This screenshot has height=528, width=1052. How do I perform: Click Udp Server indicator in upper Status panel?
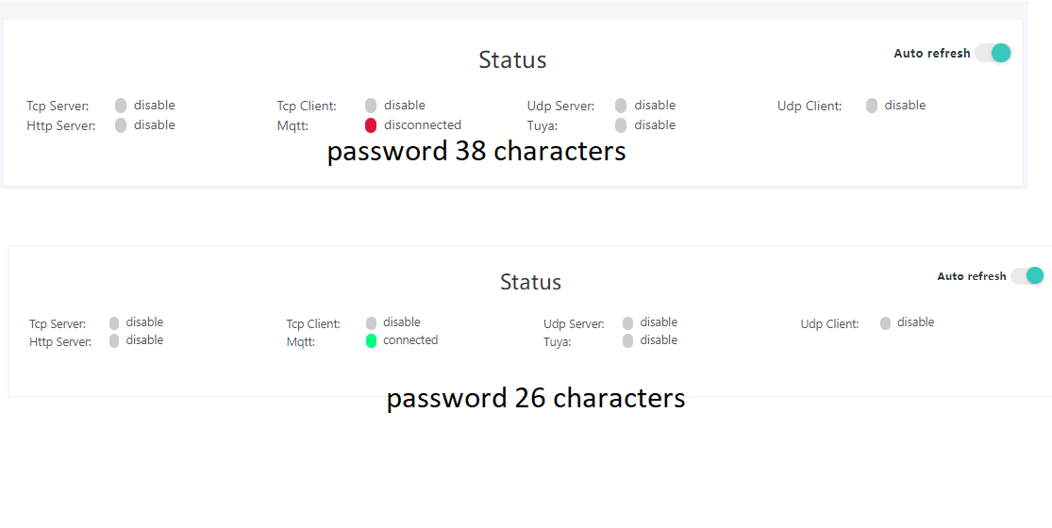tap(621, 106)
